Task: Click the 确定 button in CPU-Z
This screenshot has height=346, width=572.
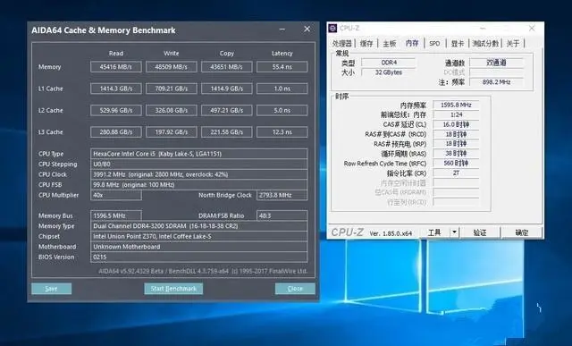Action: coord(522,232)
